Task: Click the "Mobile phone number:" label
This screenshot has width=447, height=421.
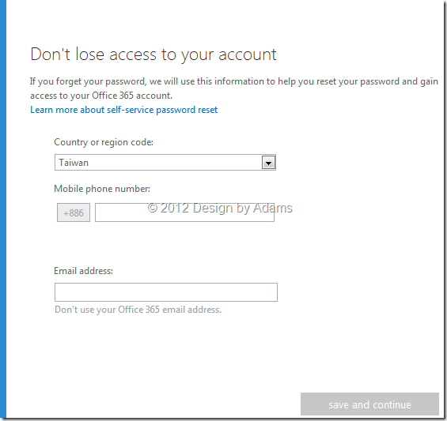Action: [102, 189]
